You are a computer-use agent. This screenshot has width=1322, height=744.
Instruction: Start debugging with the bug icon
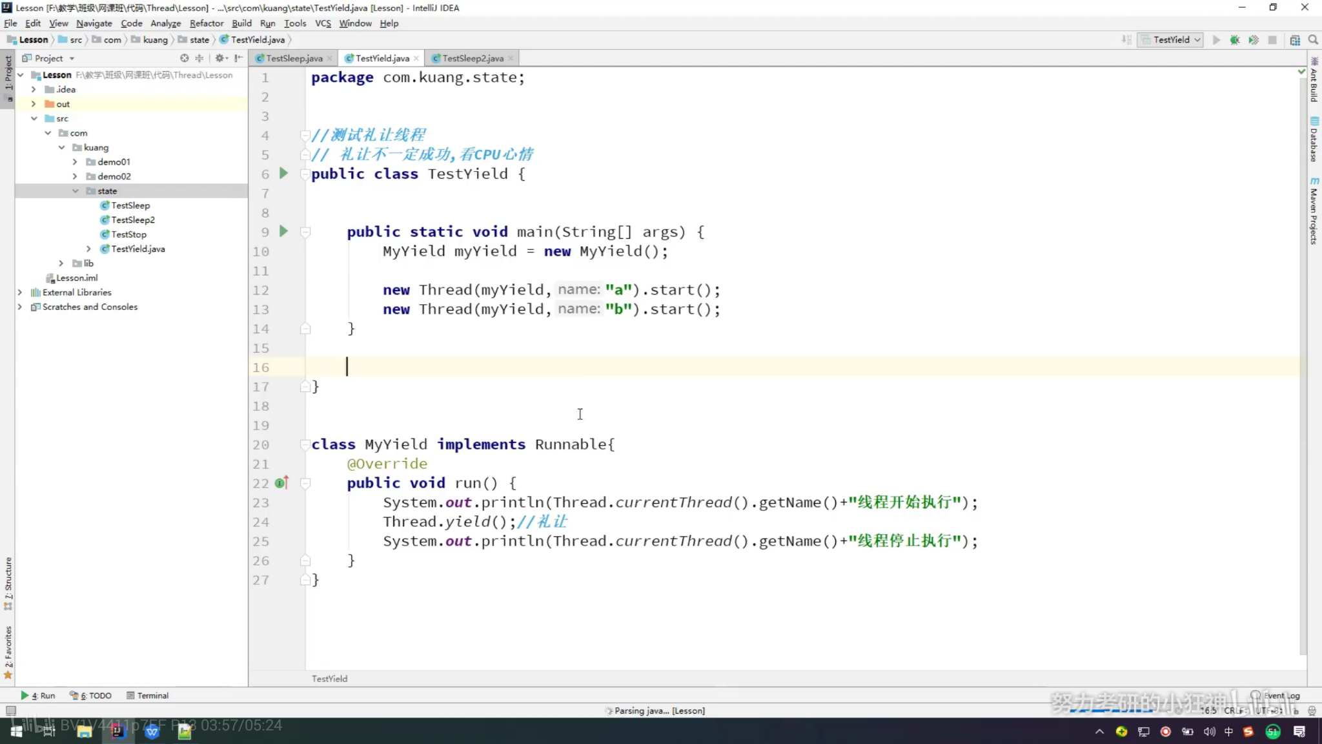pyautogui.click(x=1235, y=40)
